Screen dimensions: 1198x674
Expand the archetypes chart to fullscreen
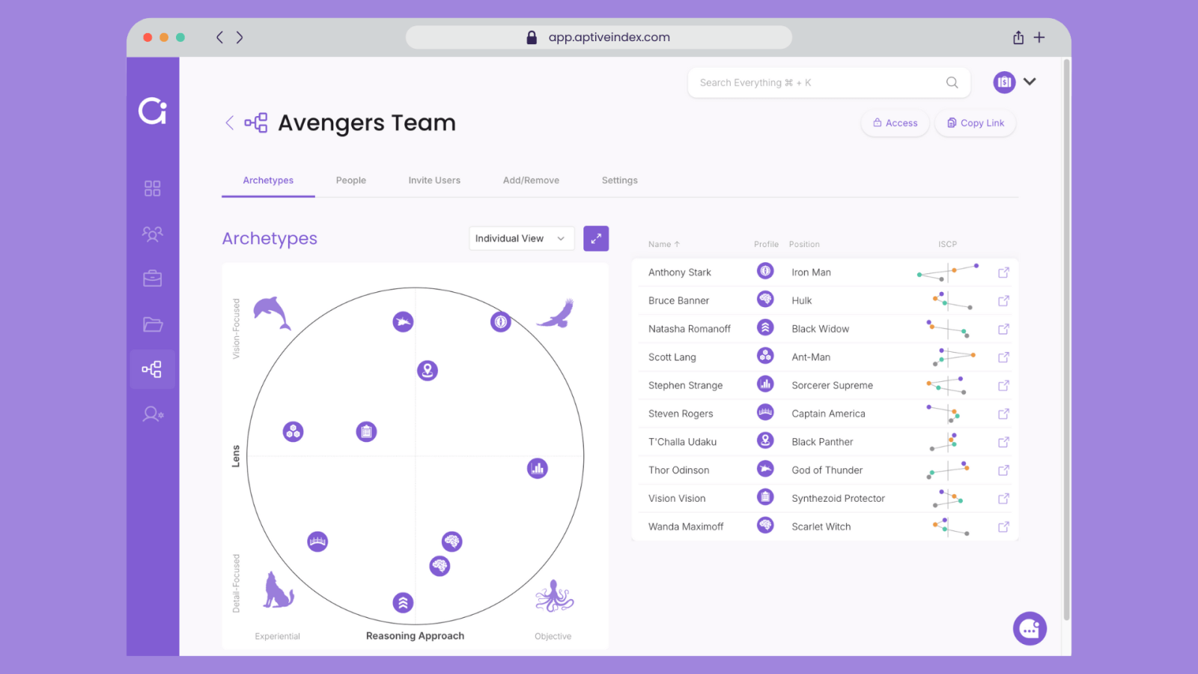pos(595,238)
